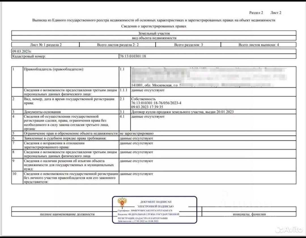
Task: Select the cadastral number '76:13:010301:18' value
Action: click(133, 56)
